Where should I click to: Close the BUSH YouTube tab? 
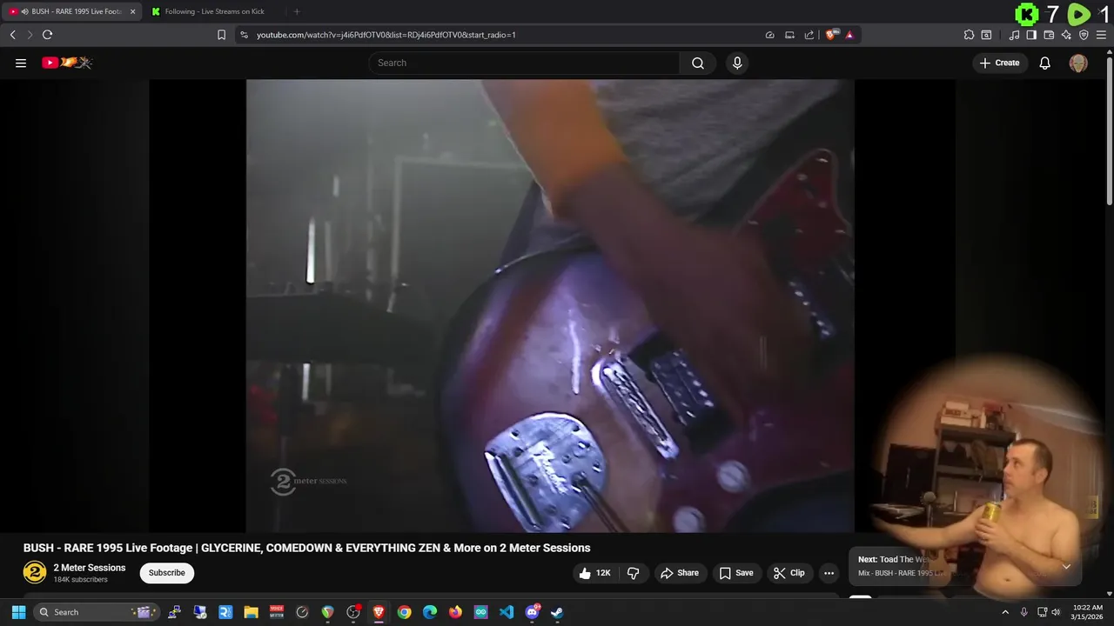click(x=133, y=11)
